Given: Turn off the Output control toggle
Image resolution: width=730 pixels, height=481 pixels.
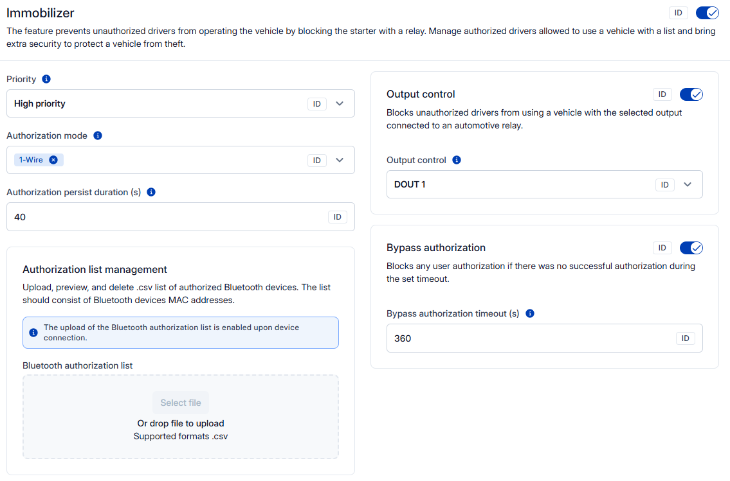Looking at the screenshot, I should pyautogui.click(x=691, y=94).
